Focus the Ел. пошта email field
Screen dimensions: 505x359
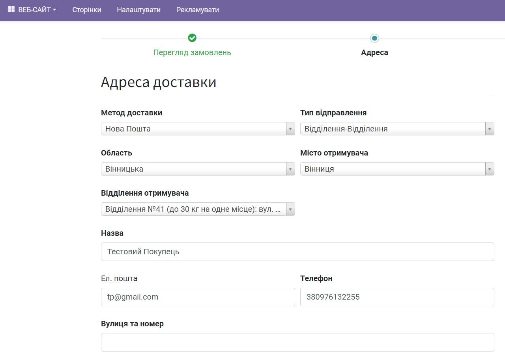point(198,297)
